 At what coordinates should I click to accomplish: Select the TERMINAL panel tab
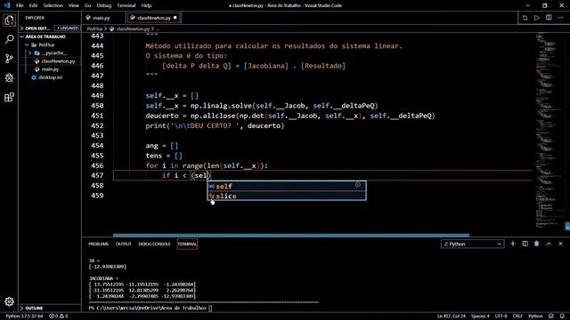(187, 244)
